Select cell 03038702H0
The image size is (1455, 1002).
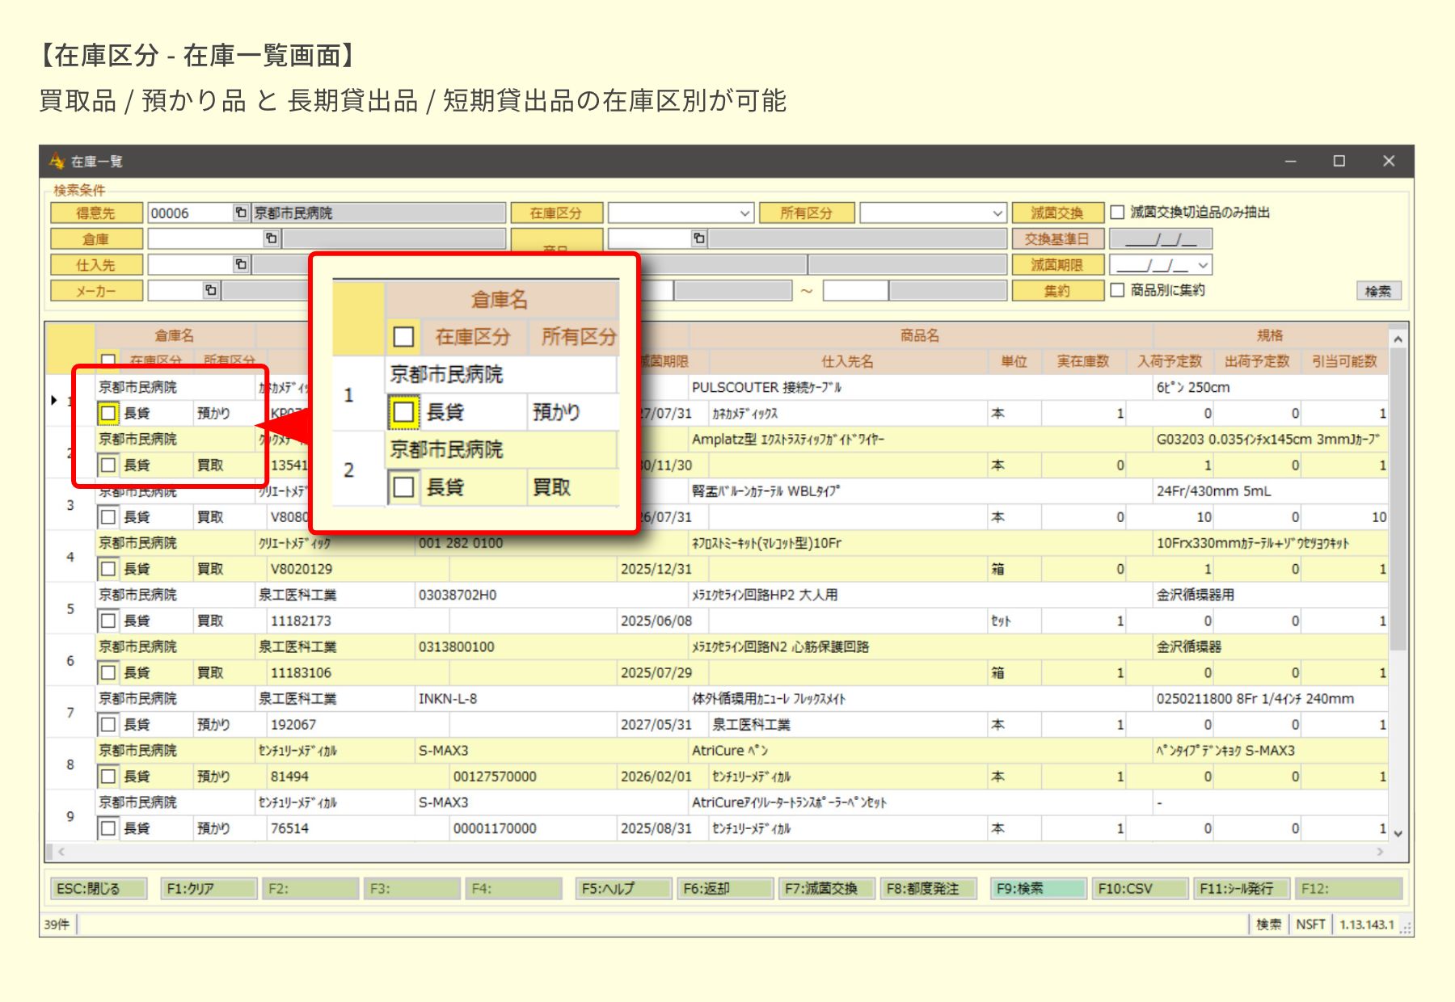click(551, 595)
